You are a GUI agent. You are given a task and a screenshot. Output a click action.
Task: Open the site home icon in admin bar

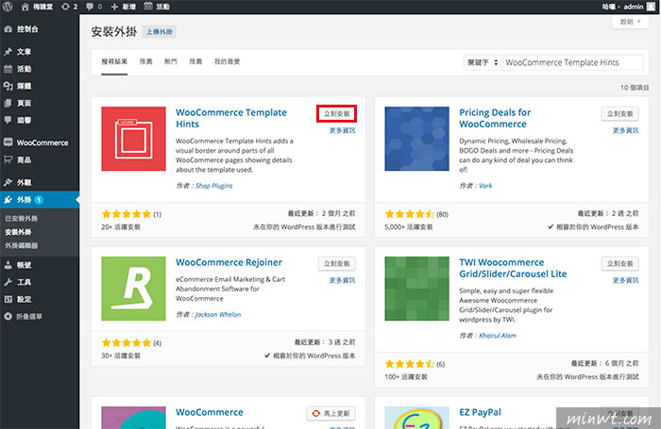click(x=25, y=7)
